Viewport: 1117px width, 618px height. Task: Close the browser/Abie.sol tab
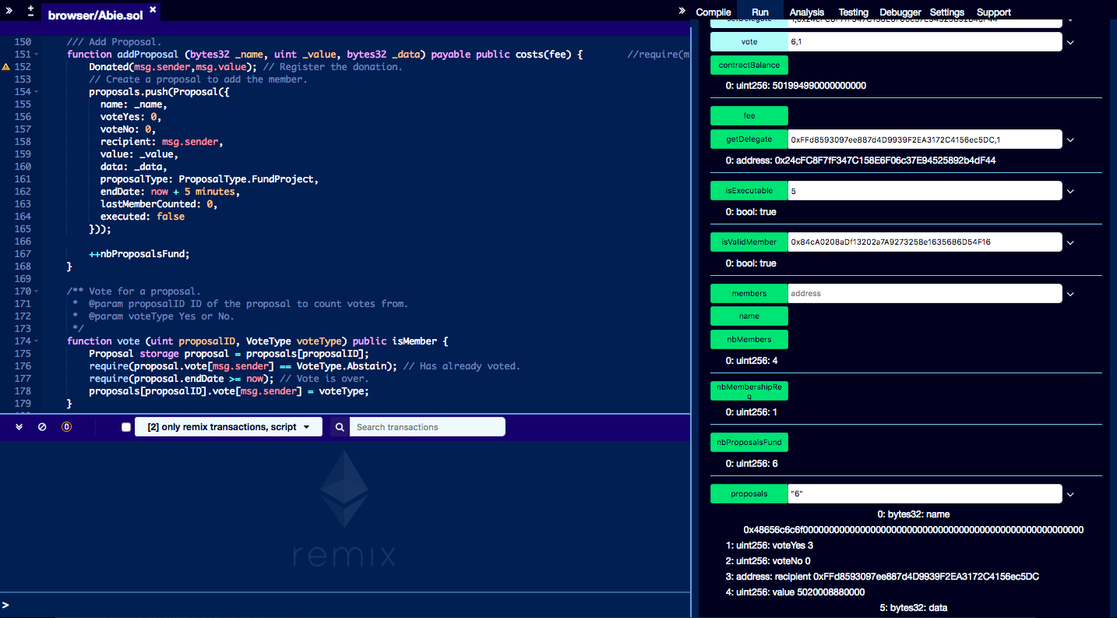coord(153,9)
